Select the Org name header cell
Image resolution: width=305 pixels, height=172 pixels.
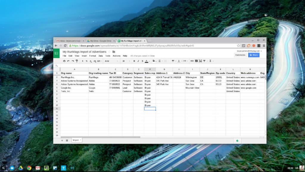tap(74, 73)
